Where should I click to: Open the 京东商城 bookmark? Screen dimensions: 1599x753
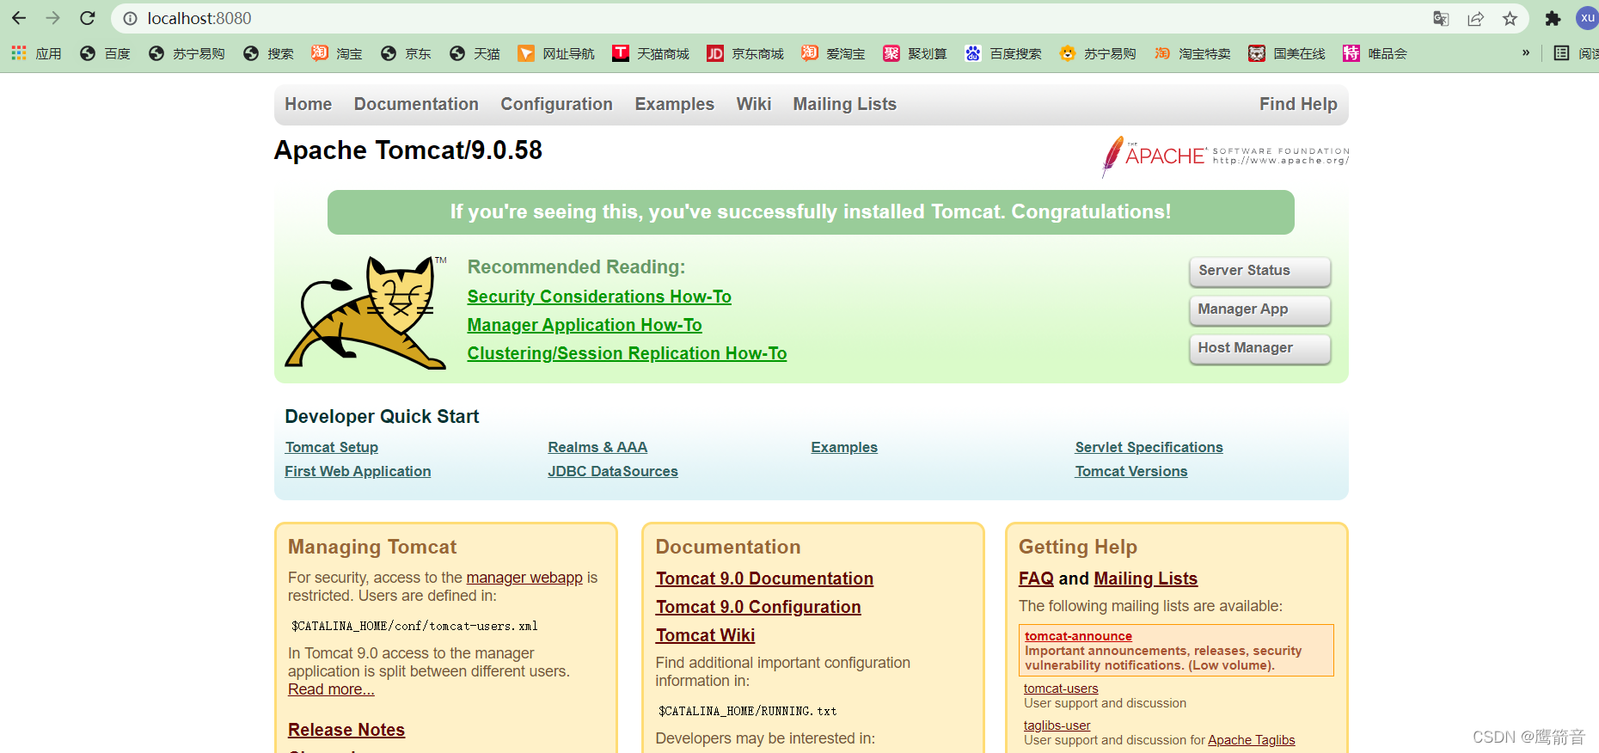coord(745,53)
